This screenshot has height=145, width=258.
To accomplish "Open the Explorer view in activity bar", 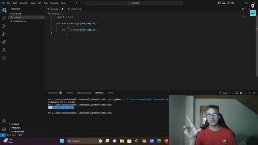I will coord(4,10).
